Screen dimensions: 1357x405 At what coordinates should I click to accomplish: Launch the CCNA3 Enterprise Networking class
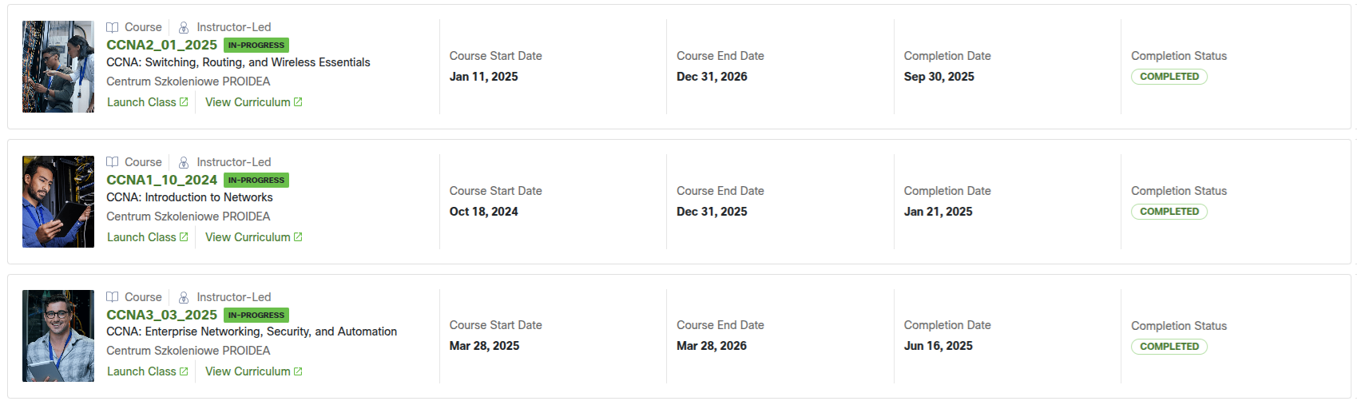pyautogui.click(x=141, y=371)
